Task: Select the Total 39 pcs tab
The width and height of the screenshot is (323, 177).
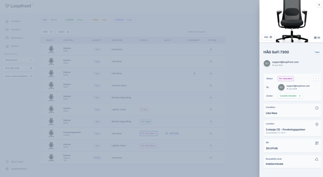Action: pyautogui.click(x=50, y=20)
